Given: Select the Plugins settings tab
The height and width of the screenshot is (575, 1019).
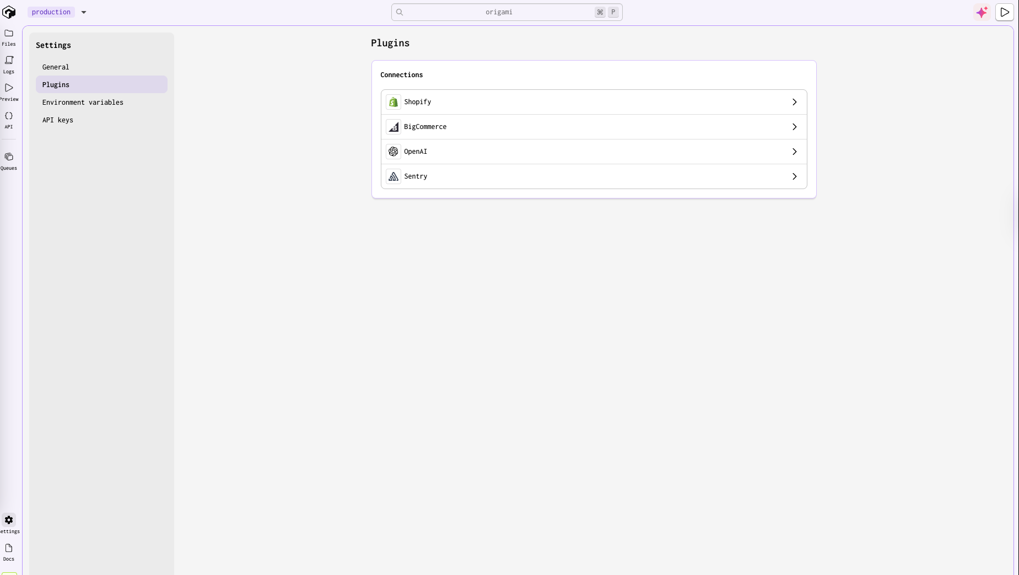Looking at the screenshot, I should pos(101,85).
